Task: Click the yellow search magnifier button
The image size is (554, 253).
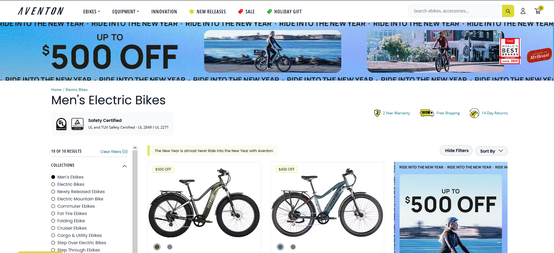Action: (x=508, y=11)
